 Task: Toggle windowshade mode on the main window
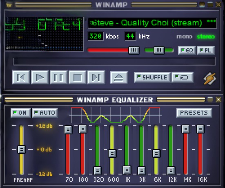(x=210, y=5)
